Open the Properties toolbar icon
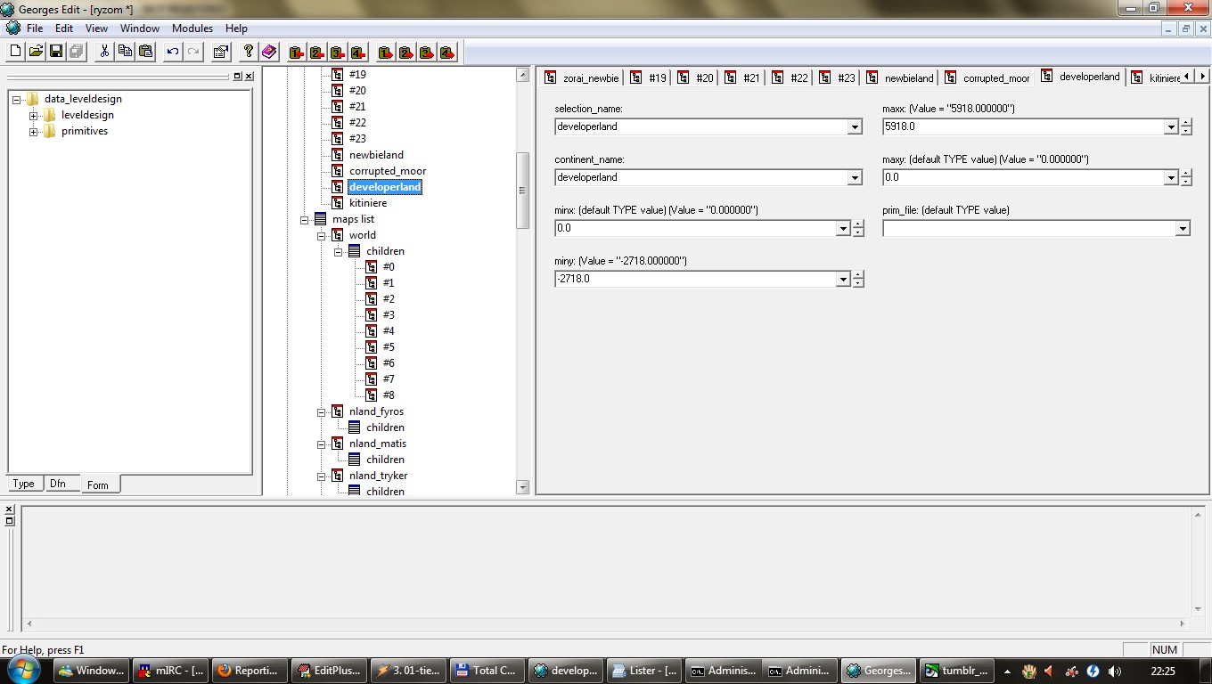Screen dimensions: 1212x684 221,52
